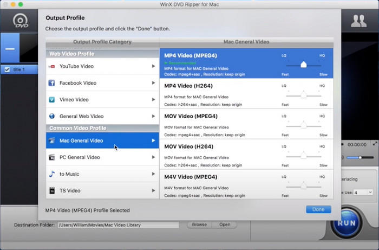Expand the Facebook Video category arrow
379x250 pixels.
[x=153, y=83]
